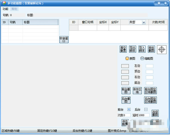Click the 导入脚本 button
Screen dimensions: 170x135
click(x=142, y=49)
